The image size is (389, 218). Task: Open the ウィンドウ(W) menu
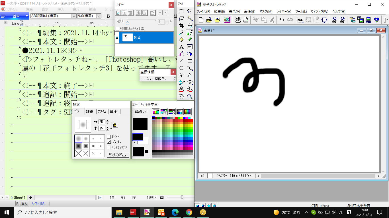319,12
